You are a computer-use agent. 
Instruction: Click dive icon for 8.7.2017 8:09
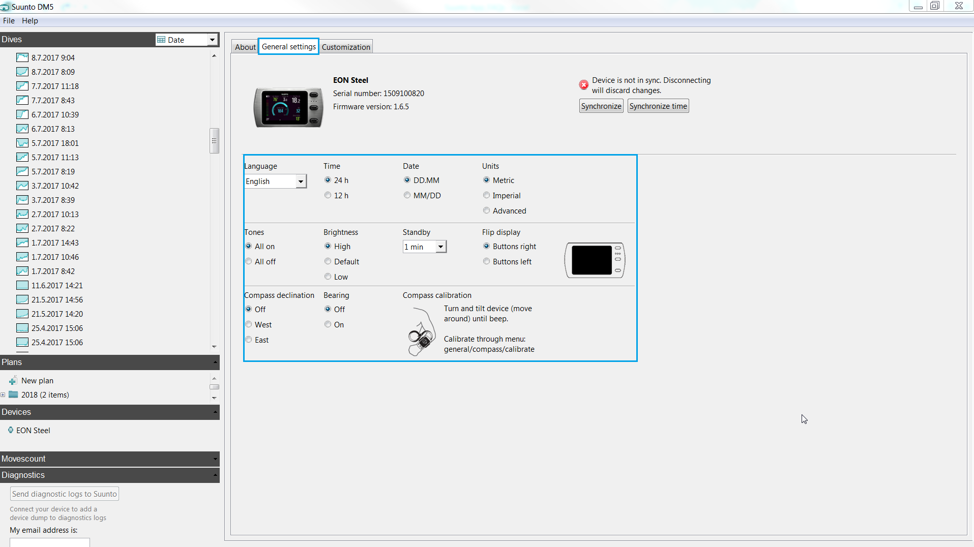(x=22, y=72)
